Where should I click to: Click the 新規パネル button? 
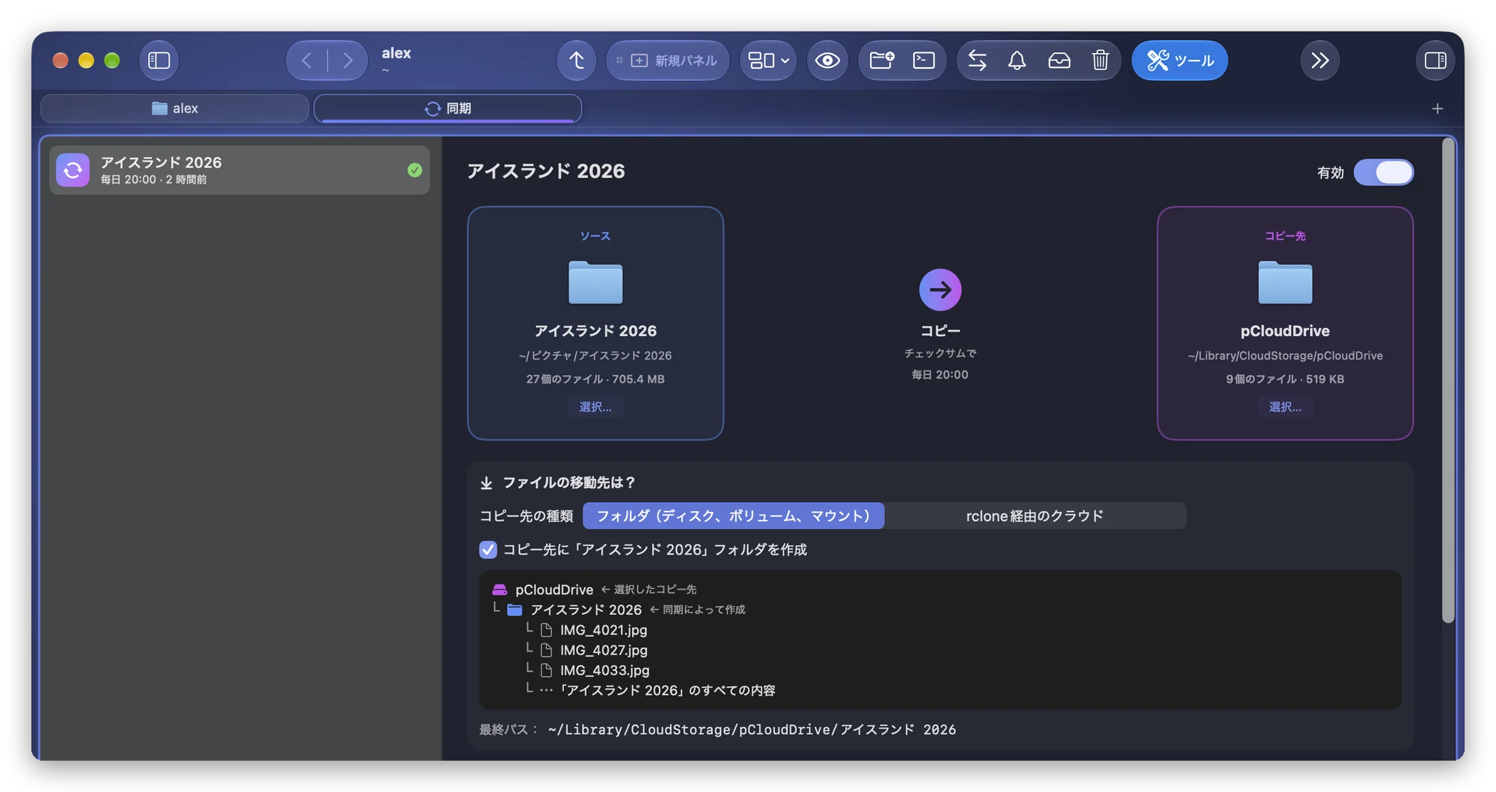pos(667,61)
